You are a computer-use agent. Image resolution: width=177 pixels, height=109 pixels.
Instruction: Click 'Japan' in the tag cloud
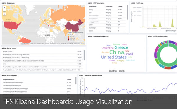[109, 45]
